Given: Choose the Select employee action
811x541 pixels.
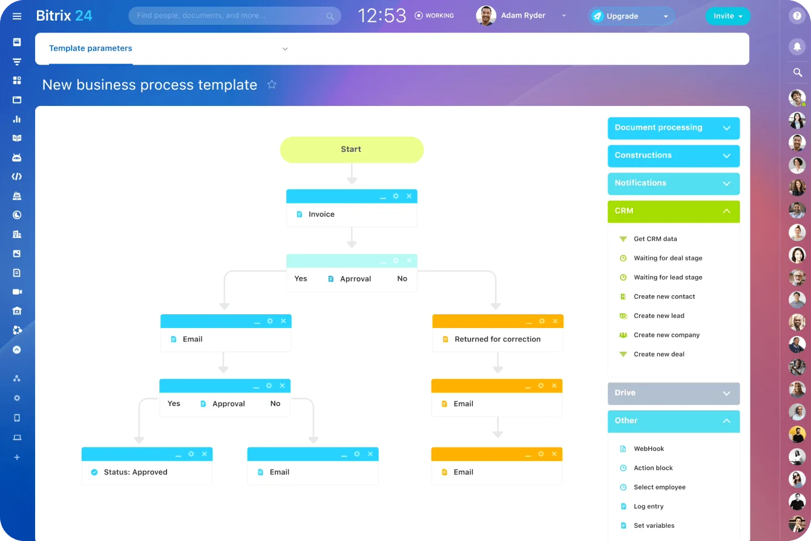Looking at the screenshot, I should pos(660,487).
